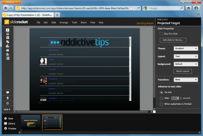This screenshot has height=136, width=203.
Task: Click the seconds stepper arrows
Action: pyautogui.click(x=181, y=98)
